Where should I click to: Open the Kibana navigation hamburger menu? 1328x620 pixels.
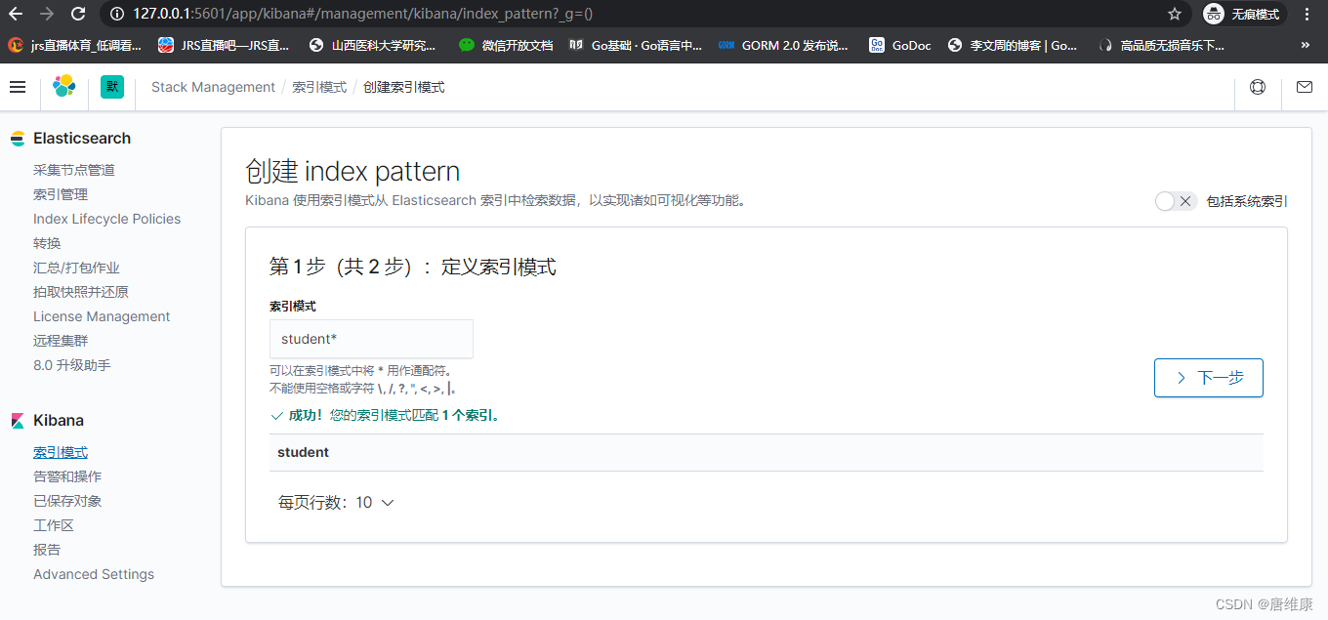pyautogui.click(x=18, y=87)
